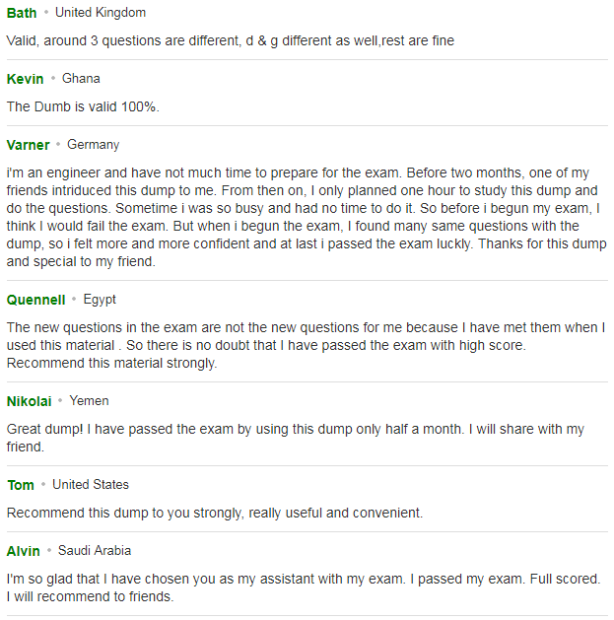Click Bath's review about 3 different questions

[x=231, y=40]
